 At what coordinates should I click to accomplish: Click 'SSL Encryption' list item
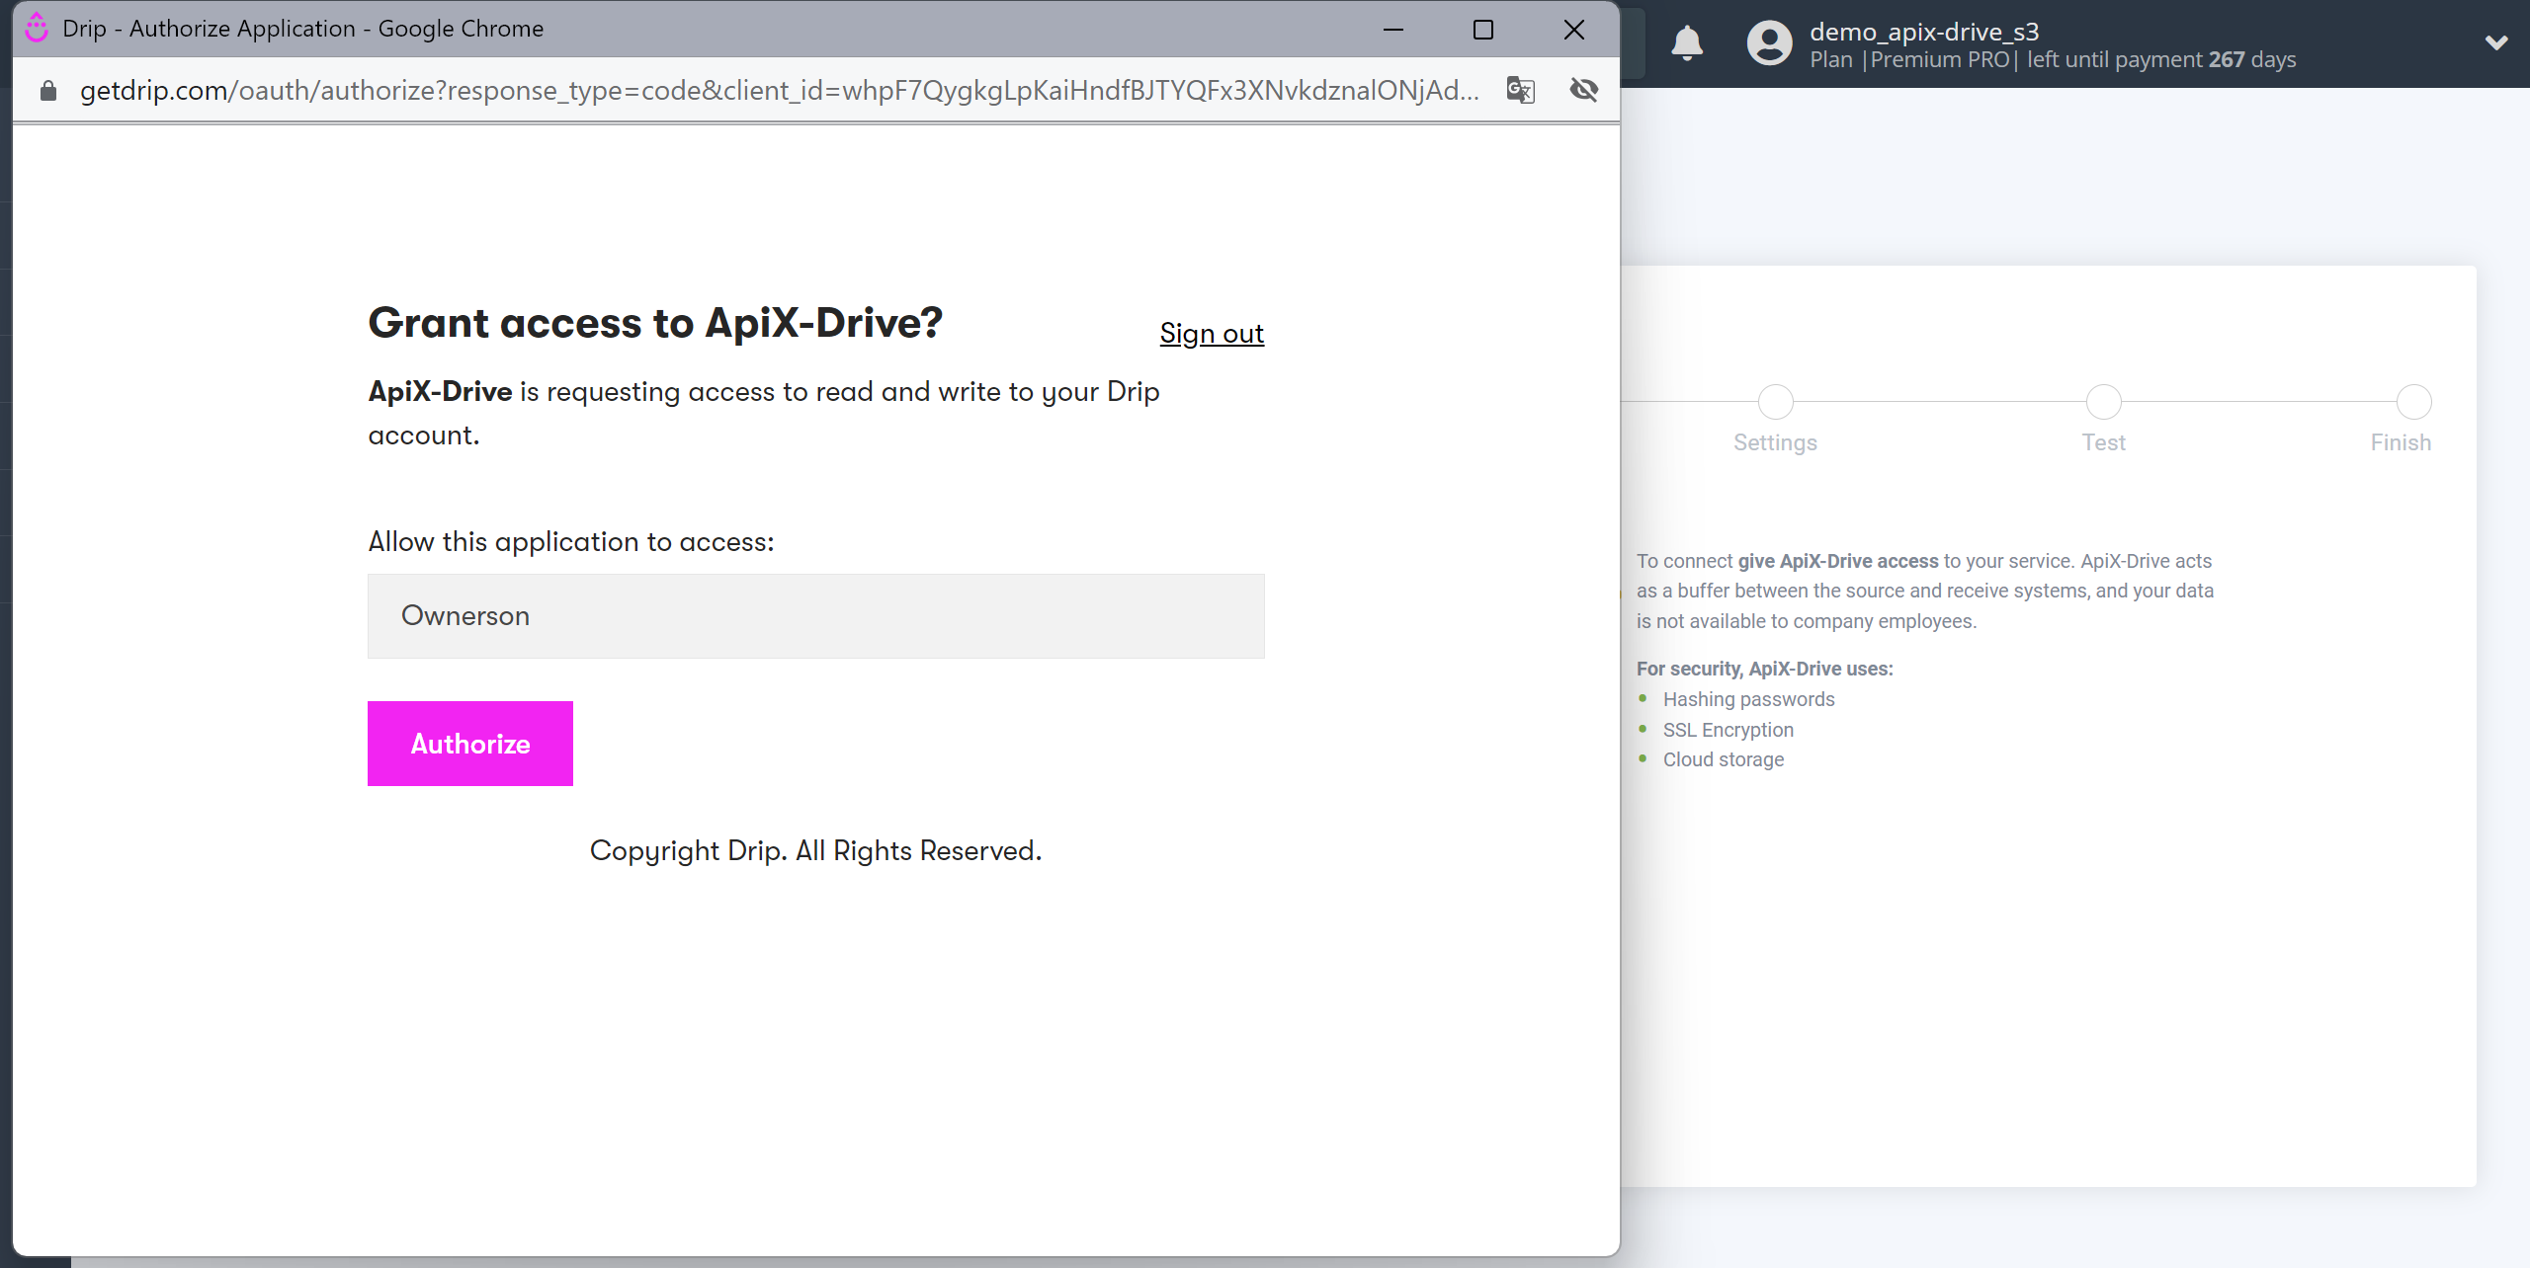(1728, 730)
